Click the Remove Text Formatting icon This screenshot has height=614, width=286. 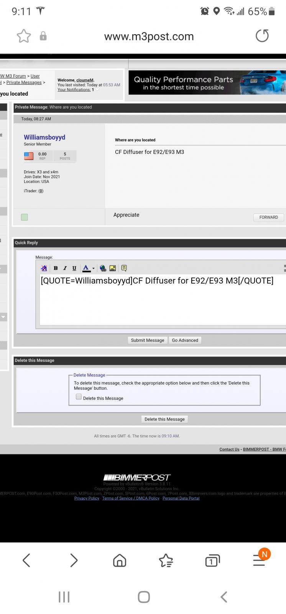pyautogui.click(x=44, y=268)
